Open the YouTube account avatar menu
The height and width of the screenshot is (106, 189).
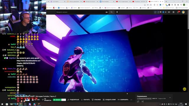(183, 12)
